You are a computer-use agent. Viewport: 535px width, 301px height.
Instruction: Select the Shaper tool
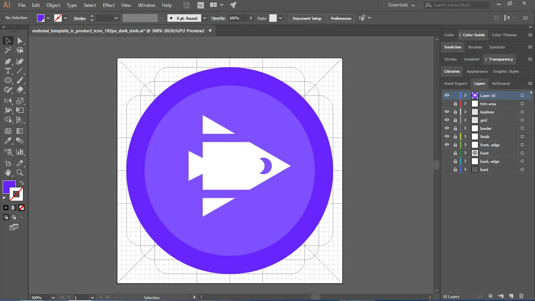8,90
